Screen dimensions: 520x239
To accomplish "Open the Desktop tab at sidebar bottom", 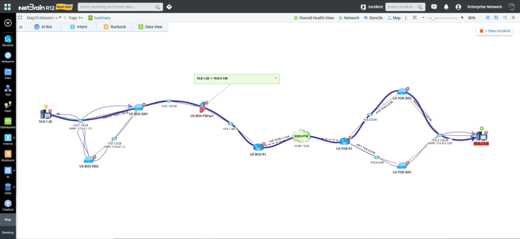I will click(8, 232).
